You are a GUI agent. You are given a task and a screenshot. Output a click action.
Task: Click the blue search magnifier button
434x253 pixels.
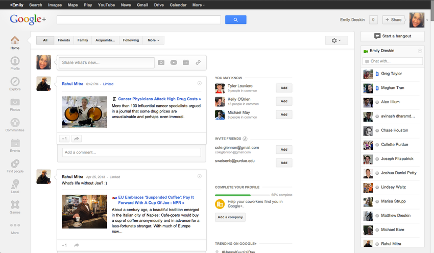pyautogui.click(x=235, y=19)
